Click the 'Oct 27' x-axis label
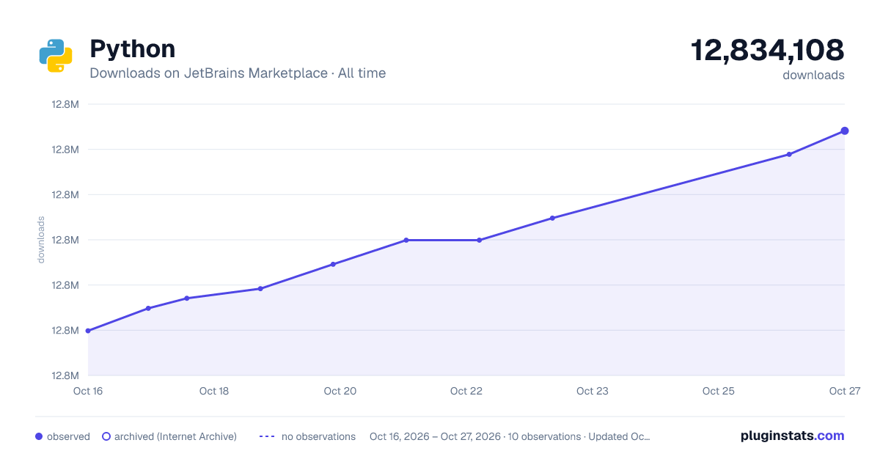 pos(844,391)
